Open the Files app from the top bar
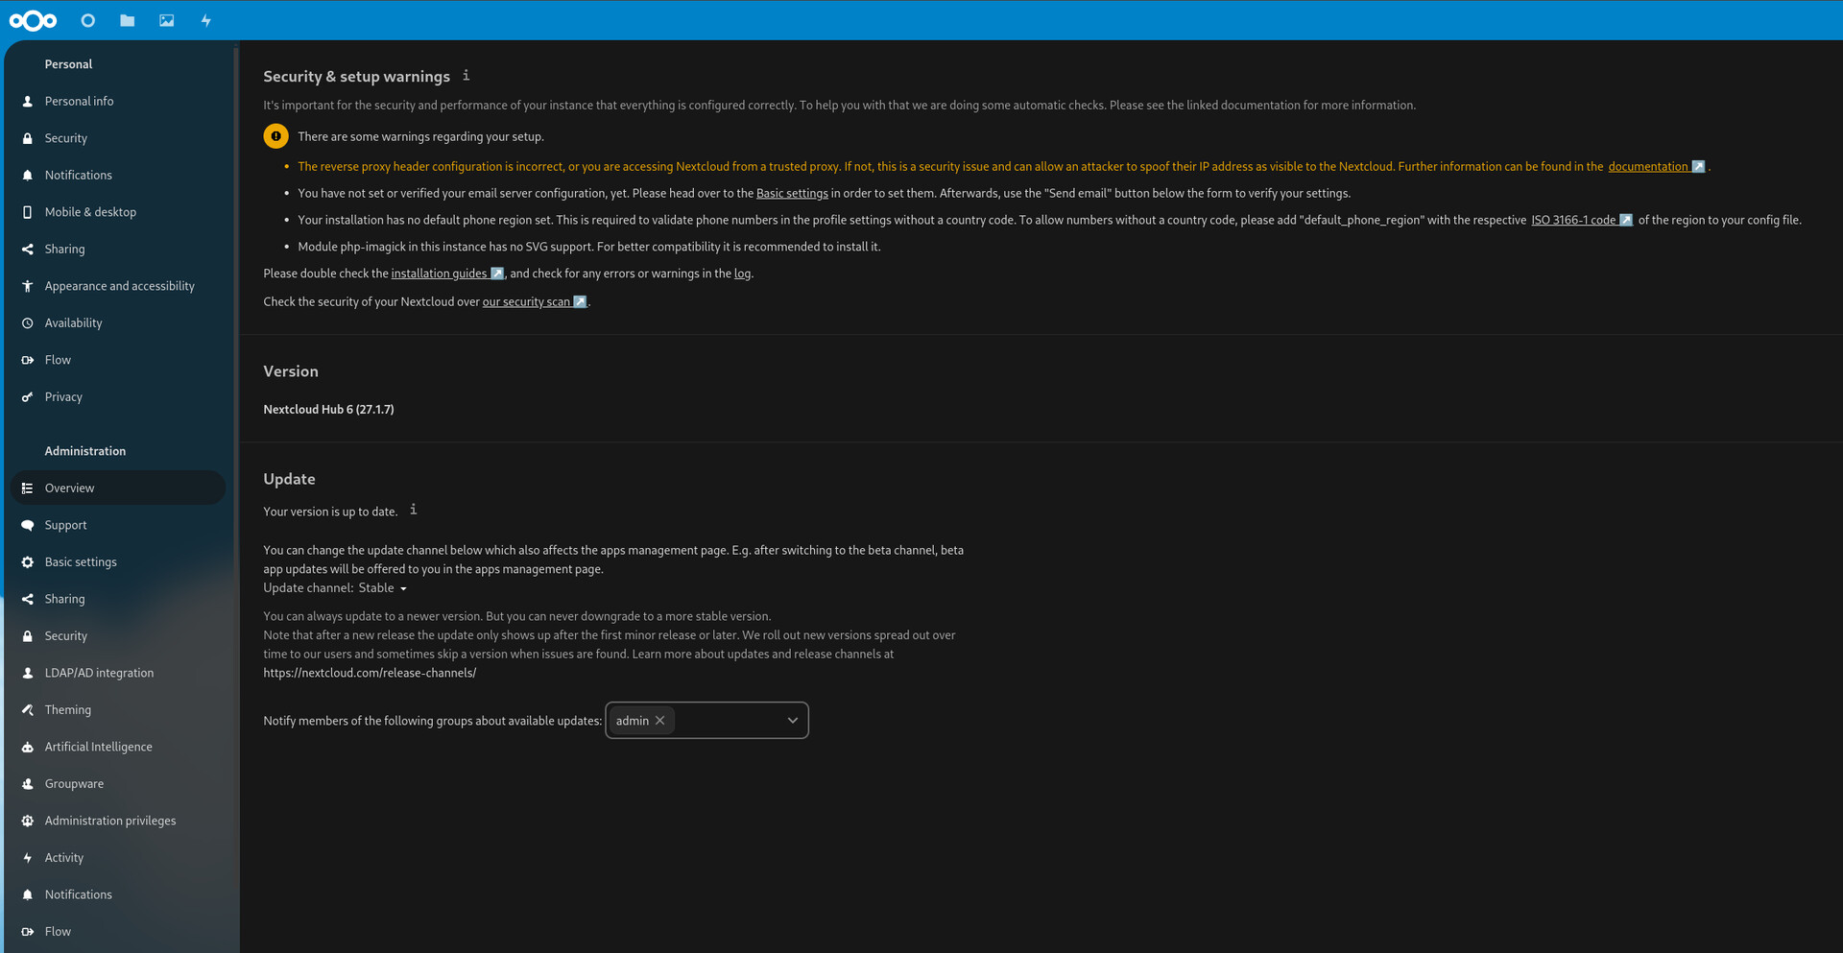Viewport: 1843px width, 953px height. [x=127, y=20]
